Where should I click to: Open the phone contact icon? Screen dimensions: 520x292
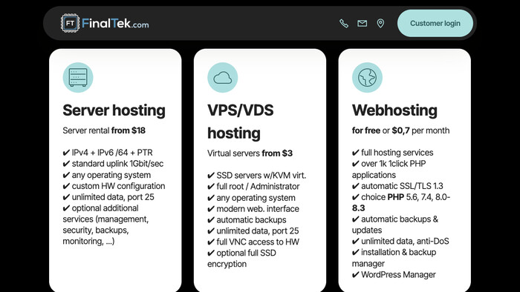344,23
